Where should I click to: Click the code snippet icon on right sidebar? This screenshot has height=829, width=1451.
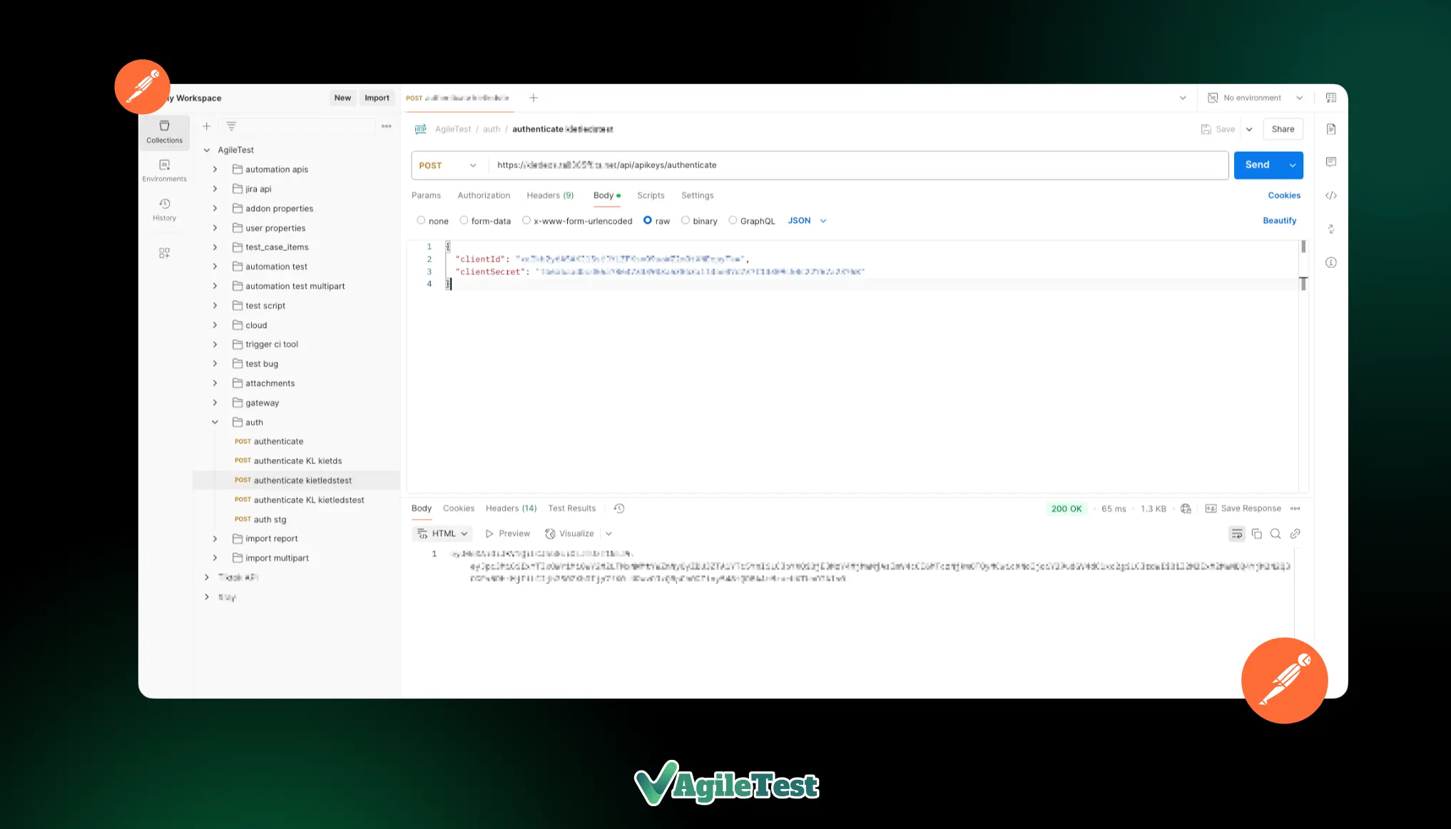(1331, 196)
